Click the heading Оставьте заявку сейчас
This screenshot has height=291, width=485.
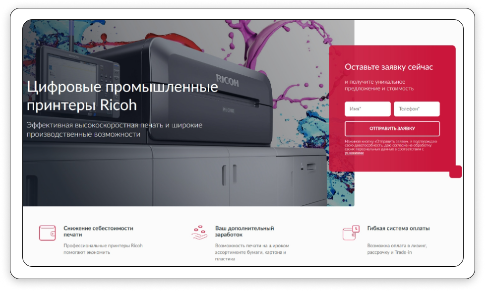[389, 67]
